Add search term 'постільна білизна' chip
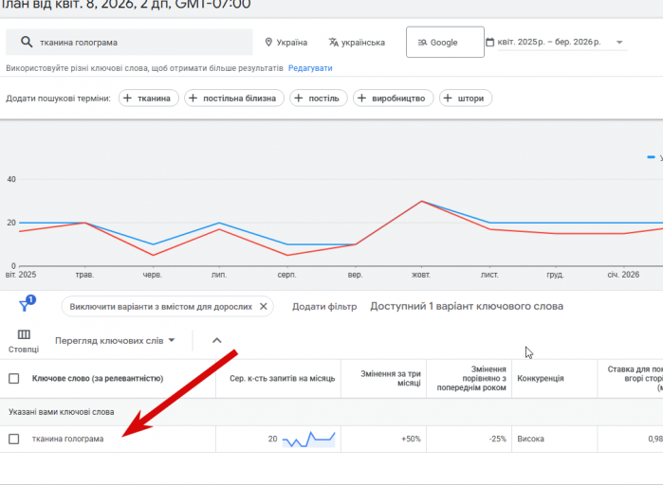Image resolution: width=663 pixels, height=485 pixels. [x=234, y=99]
